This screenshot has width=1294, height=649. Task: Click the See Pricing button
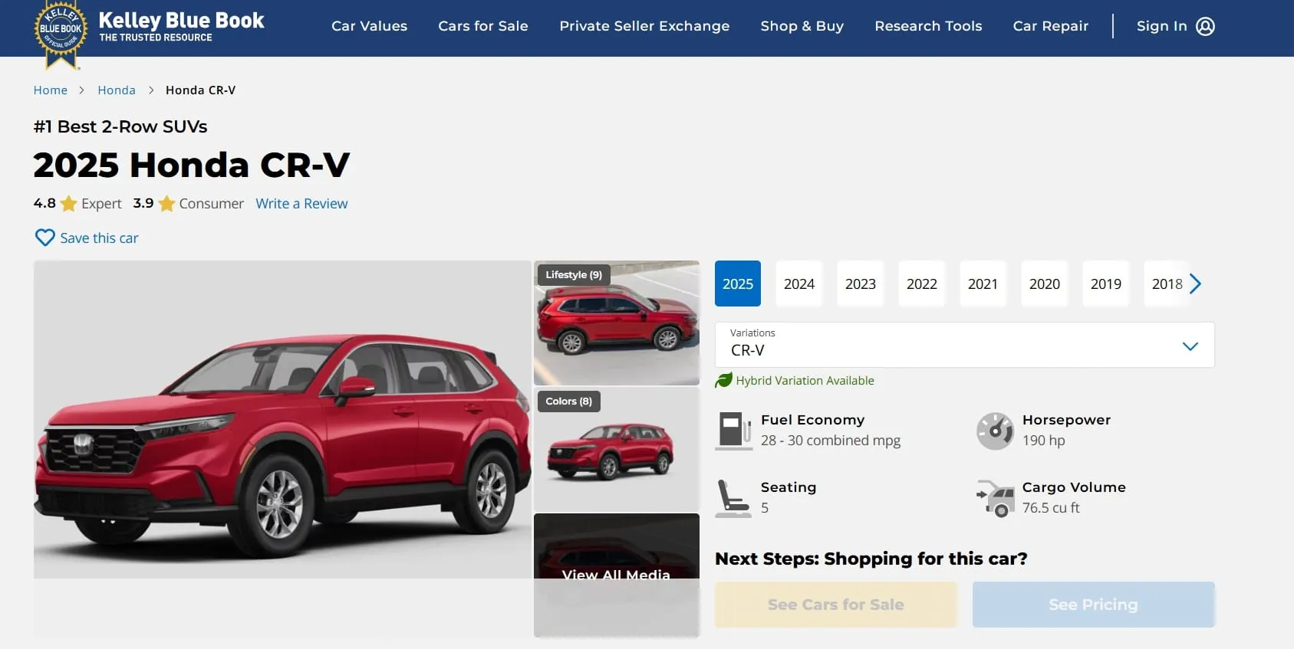[x=1094, y=605]
